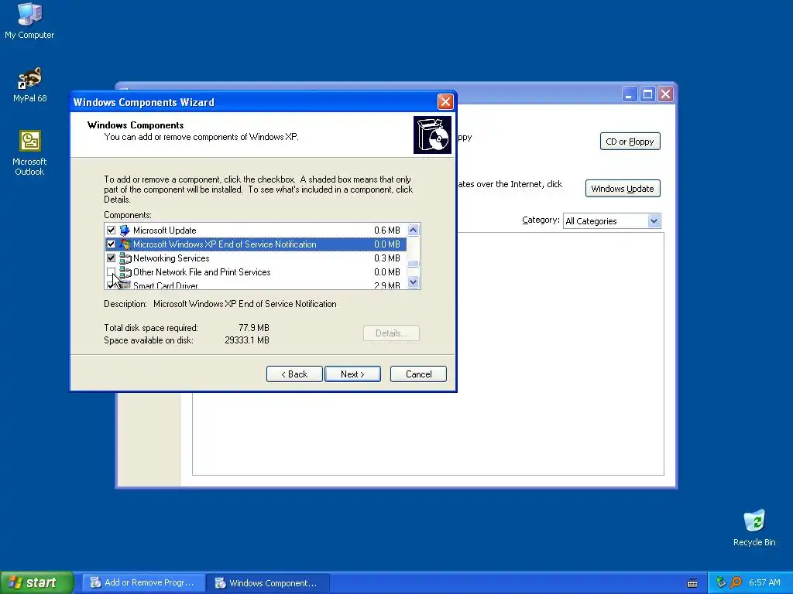Viewport: 793px width, 594px height.
Task: Check Other Network File and Print Services
Action: point(112,272)
